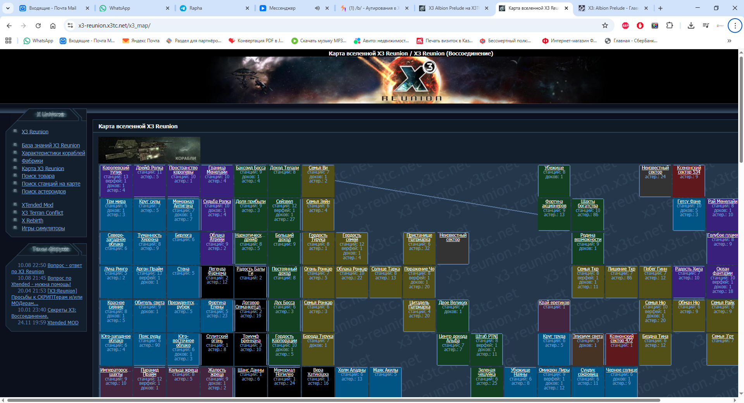Open the Раздел для партнёров bookmark
744x403 pixels.
coord(193,41)
